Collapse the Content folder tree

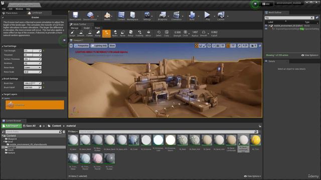[x=2, y=135]
